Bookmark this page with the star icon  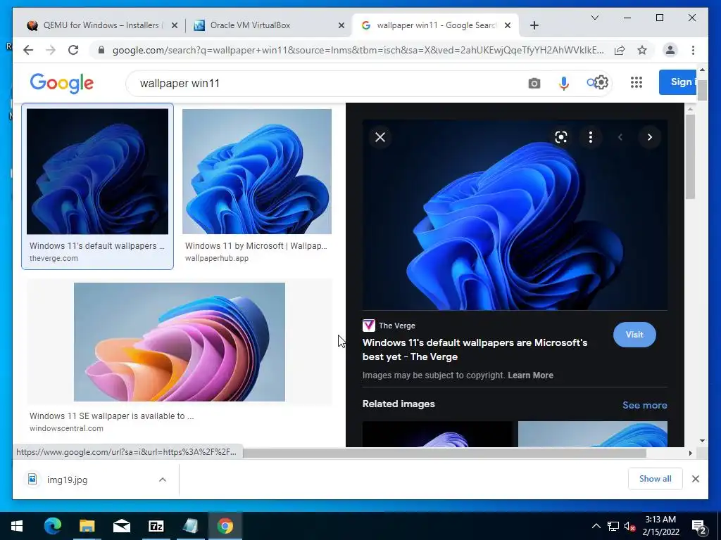642,50
